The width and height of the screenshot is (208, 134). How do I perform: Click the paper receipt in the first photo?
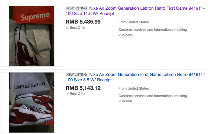(x=40, y=40)
